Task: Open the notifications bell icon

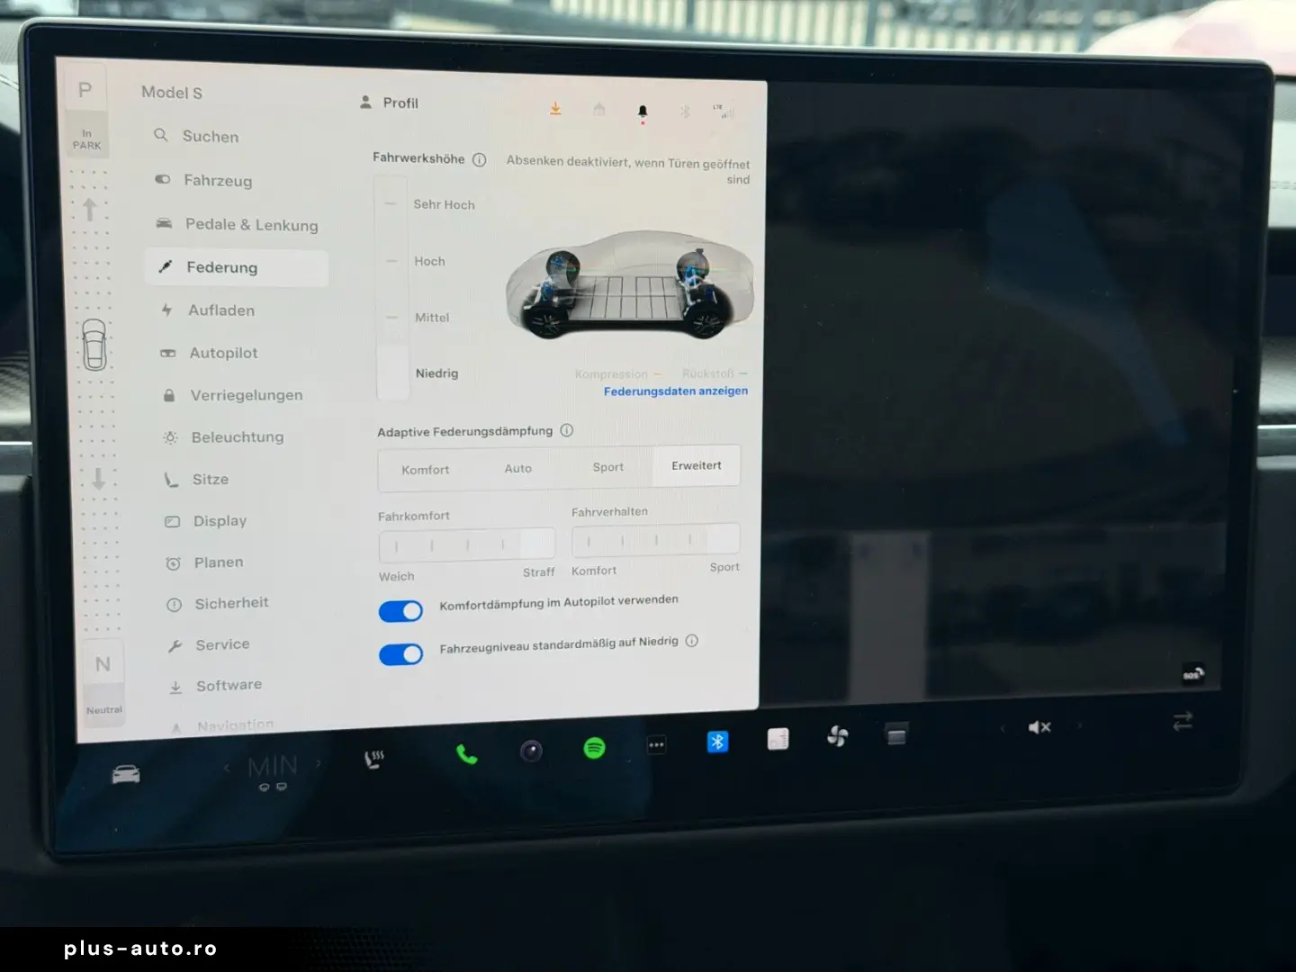Action: (x=643, y=112)
